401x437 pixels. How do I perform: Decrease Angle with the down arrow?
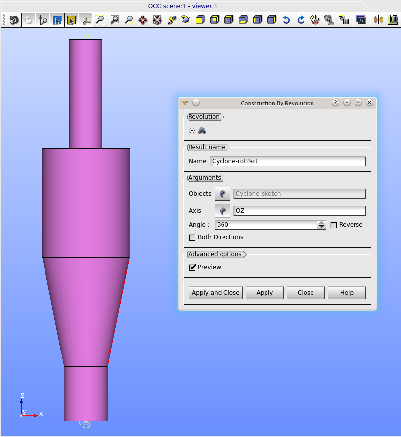tap(321, 227)
